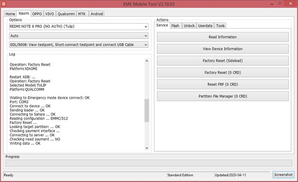Click the log scrollbar up arrow

coord(147,61)
